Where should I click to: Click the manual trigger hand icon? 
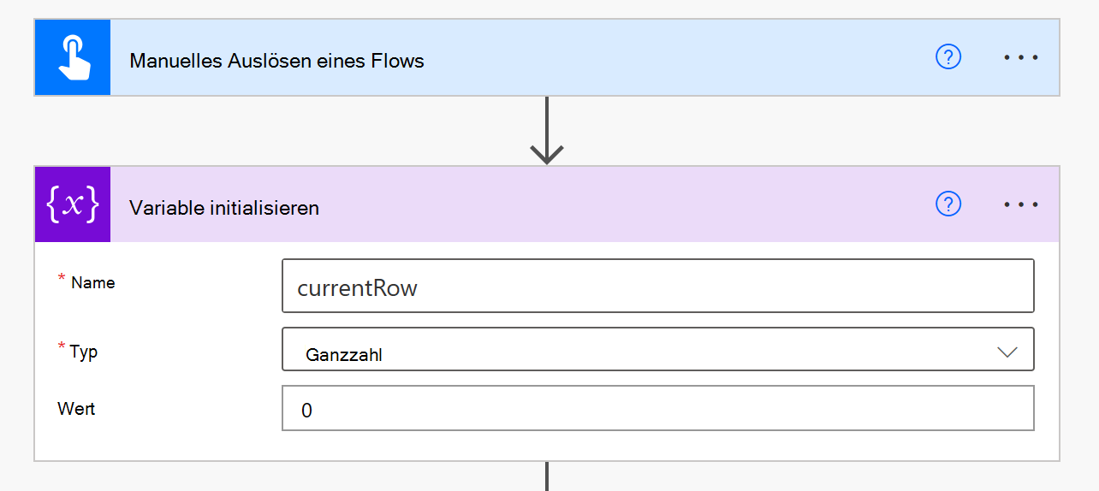coord(73,57)
